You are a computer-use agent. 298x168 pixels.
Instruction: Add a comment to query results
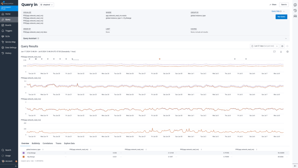pos(274,52)
